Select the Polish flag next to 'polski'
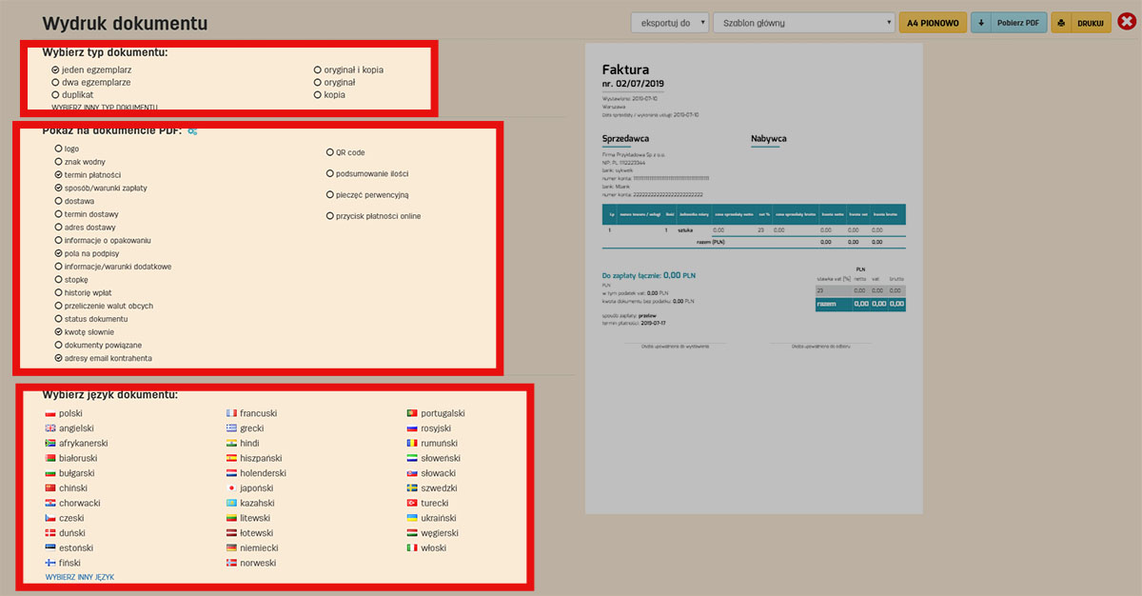Viewport: 1142px width, 596px height. 49,413
